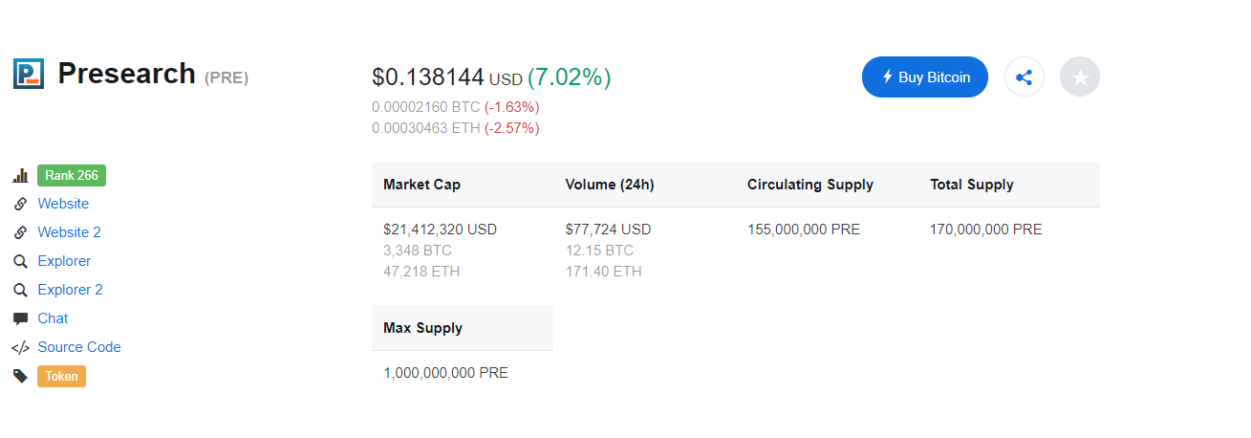The image size is (1251, 438).
Task: Click the Buy Bitcoin button
Action: coord(925,77)
